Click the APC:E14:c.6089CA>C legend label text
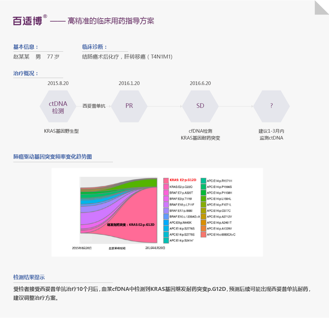Image resolution: width=329 pixels, height=318 pixels. tap(221, 235)
